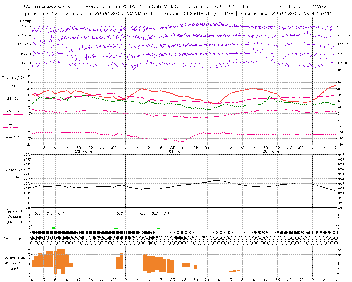Click the (мм/1ч.) precipitation unit label
The image size is (352, 282).
(x=14, y=222)
